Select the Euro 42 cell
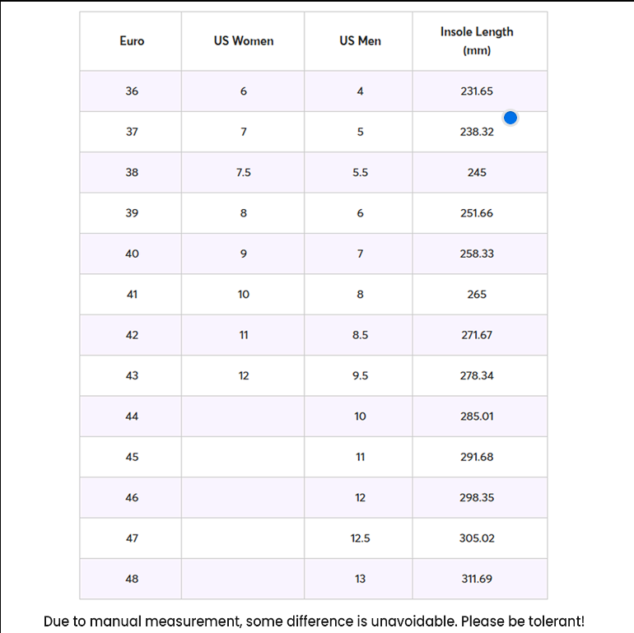The height and width of the screenshot is (633, 634). [132, 335]
